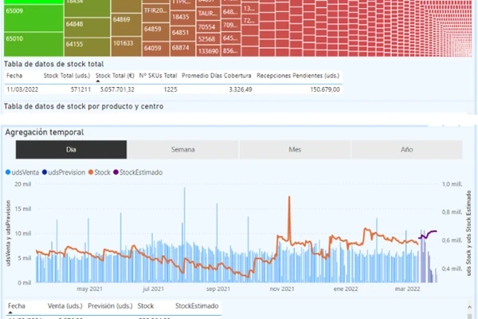Viewport: 478px width, 319px height.
Task: Click the purple StockEstimado legend marker
Action: pyautogui.click(x=116, y=171)
